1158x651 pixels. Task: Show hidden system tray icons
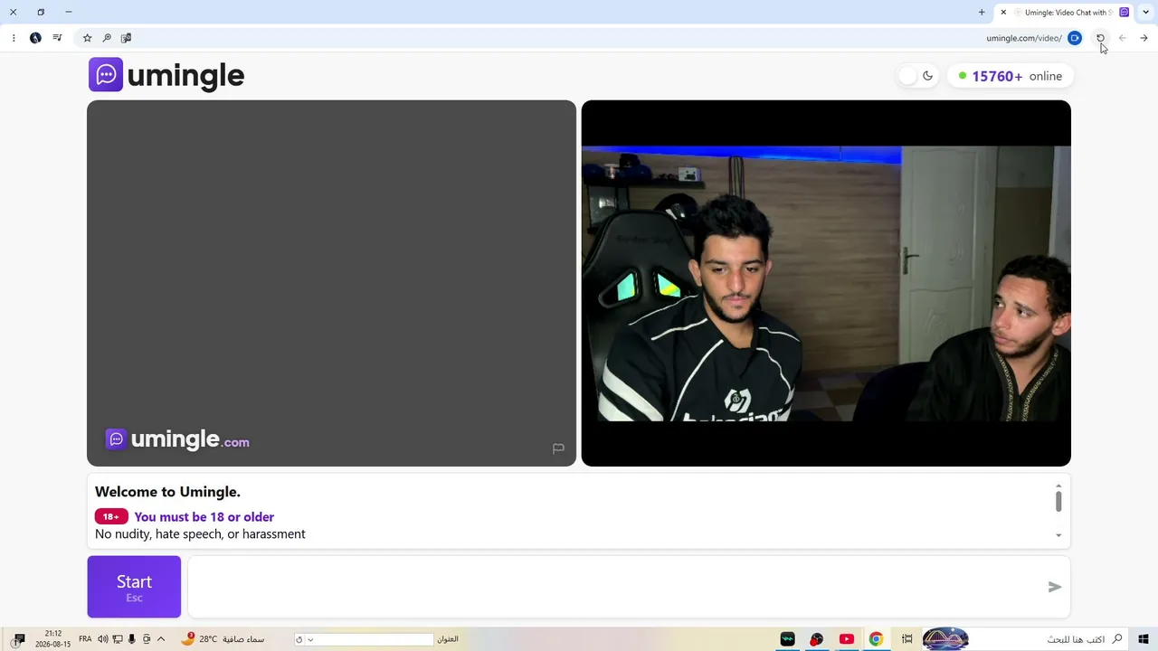[161, 639]
